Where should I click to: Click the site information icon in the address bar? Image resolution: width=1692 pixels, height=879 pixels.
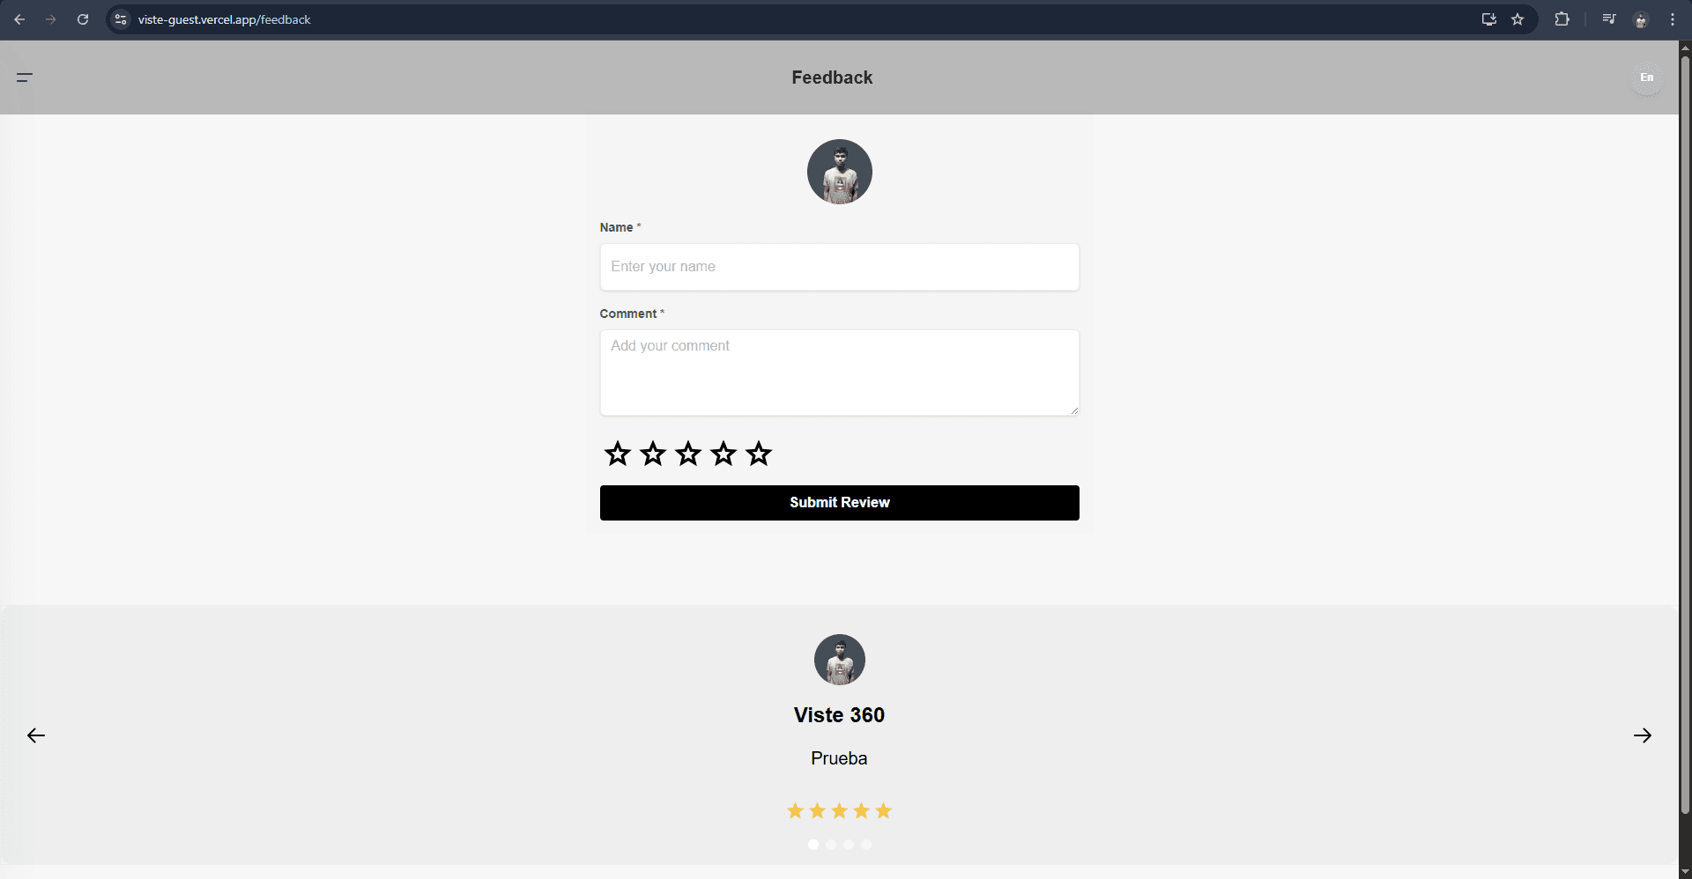tap(120, 19)
